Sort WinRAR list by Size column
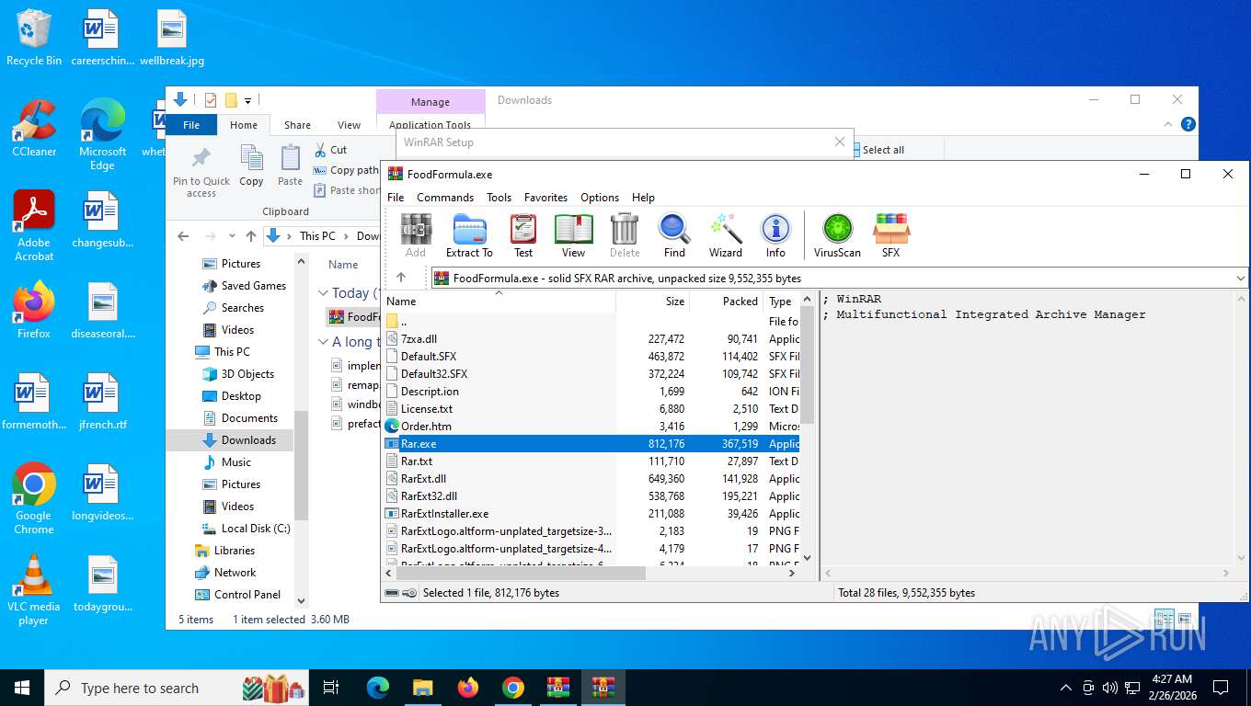The height and width of the screenshot is (706, 1251). [x=653, y=302]
